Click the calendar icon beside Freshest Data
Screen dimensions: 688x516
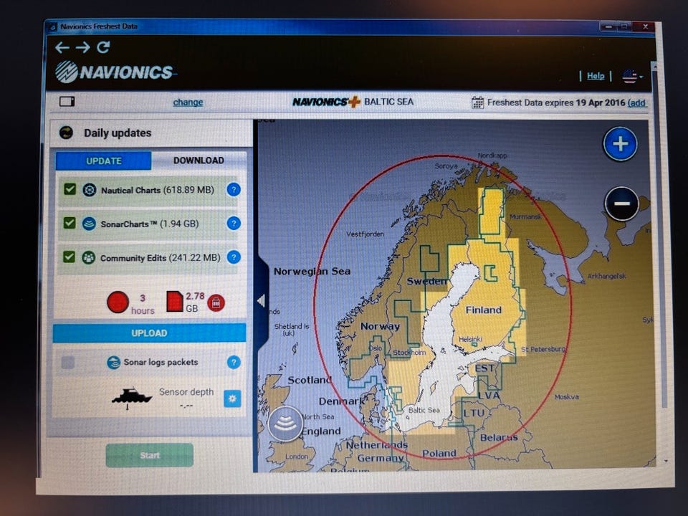coord(477,102)
